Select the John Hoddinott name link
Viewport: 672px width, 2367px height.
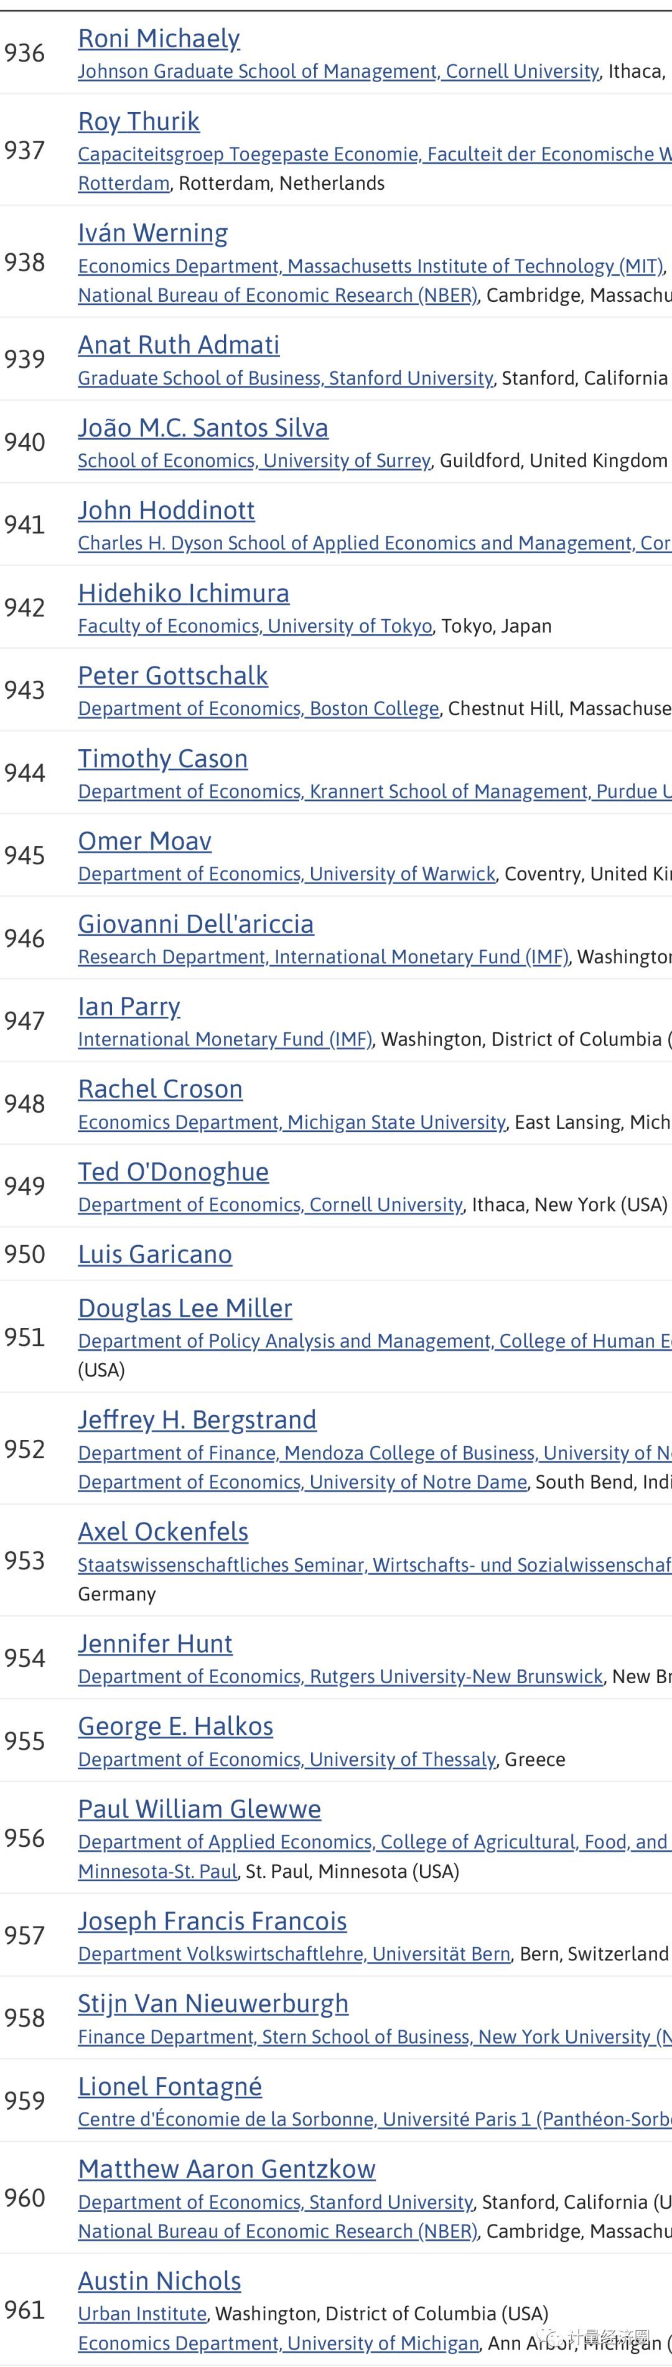tap(166, 511)
